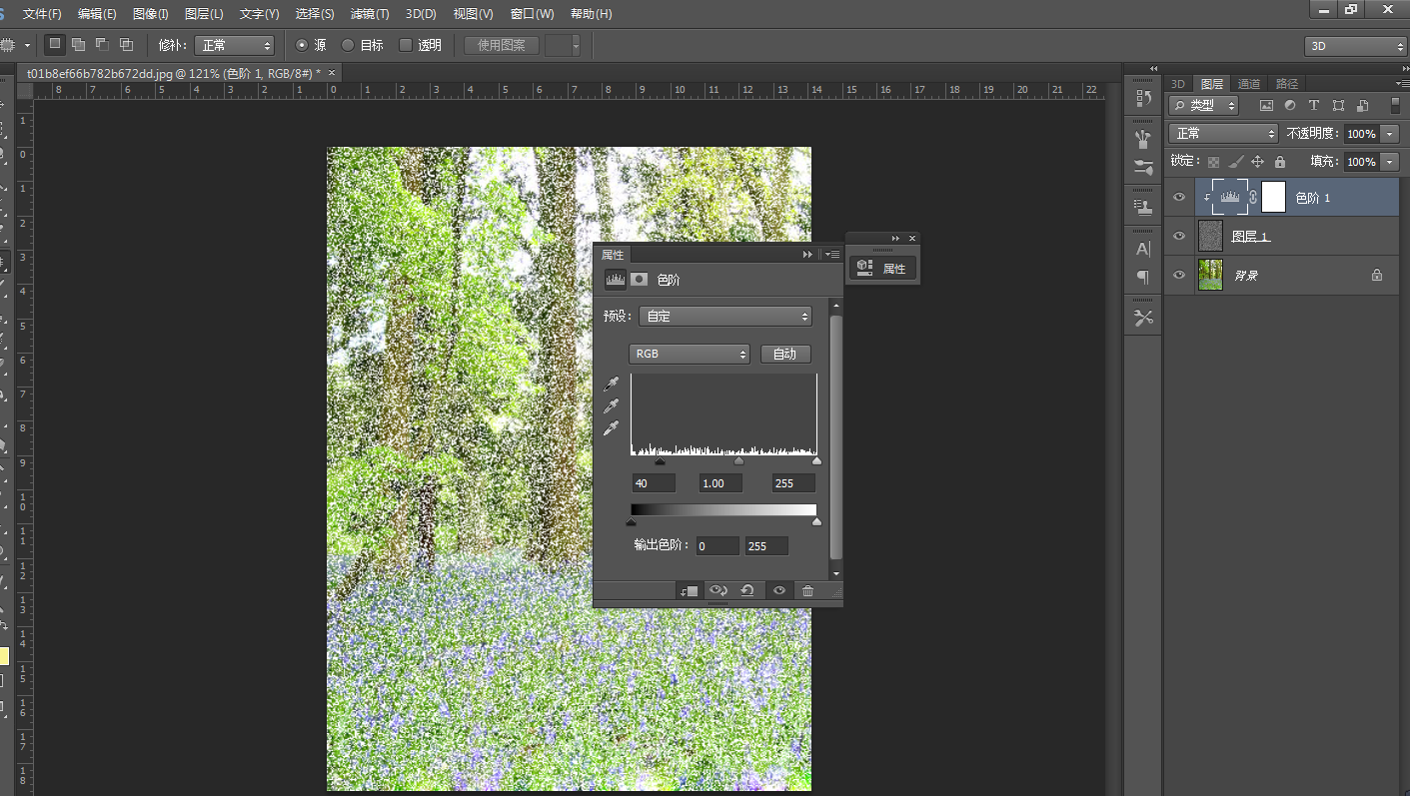This screenshot has width=1410, height=796.
Task: Open the 图像(I) menu
Action: pyautogui.click(x=151, y=14)
